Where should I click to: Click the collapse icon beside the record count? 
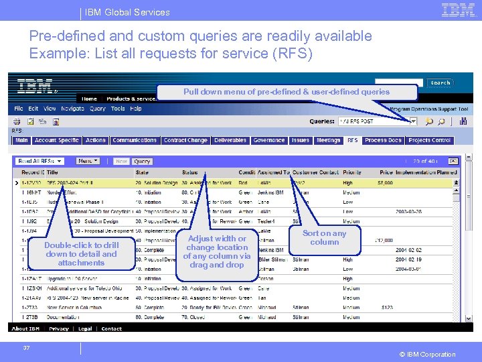453,161
